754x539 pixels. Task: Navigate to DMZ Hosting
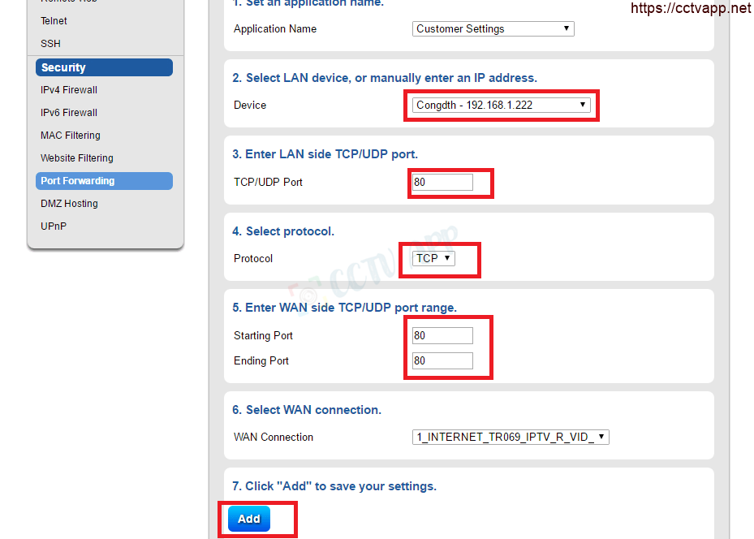pyautogui.click(x=69, y=204)
